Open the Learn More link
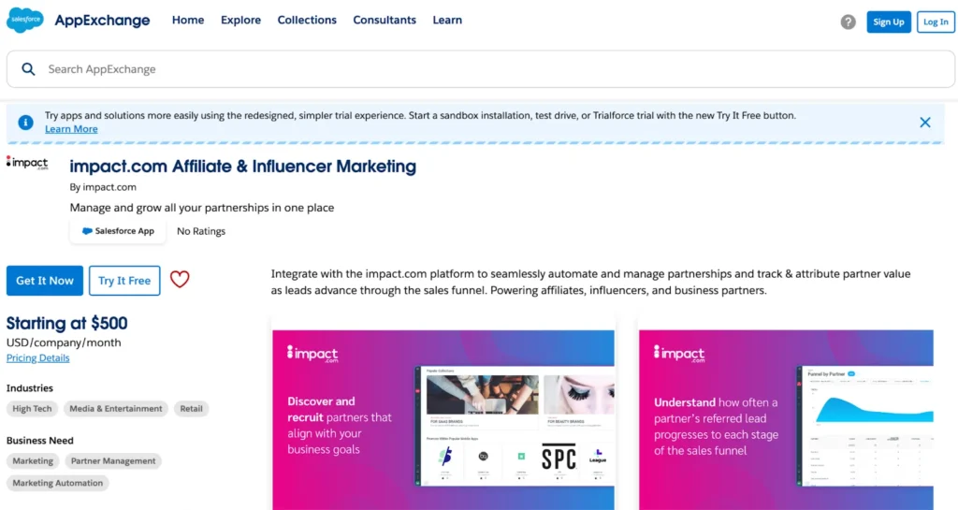Viewport: 958px width, 510px height. click(x=71, y=129)
